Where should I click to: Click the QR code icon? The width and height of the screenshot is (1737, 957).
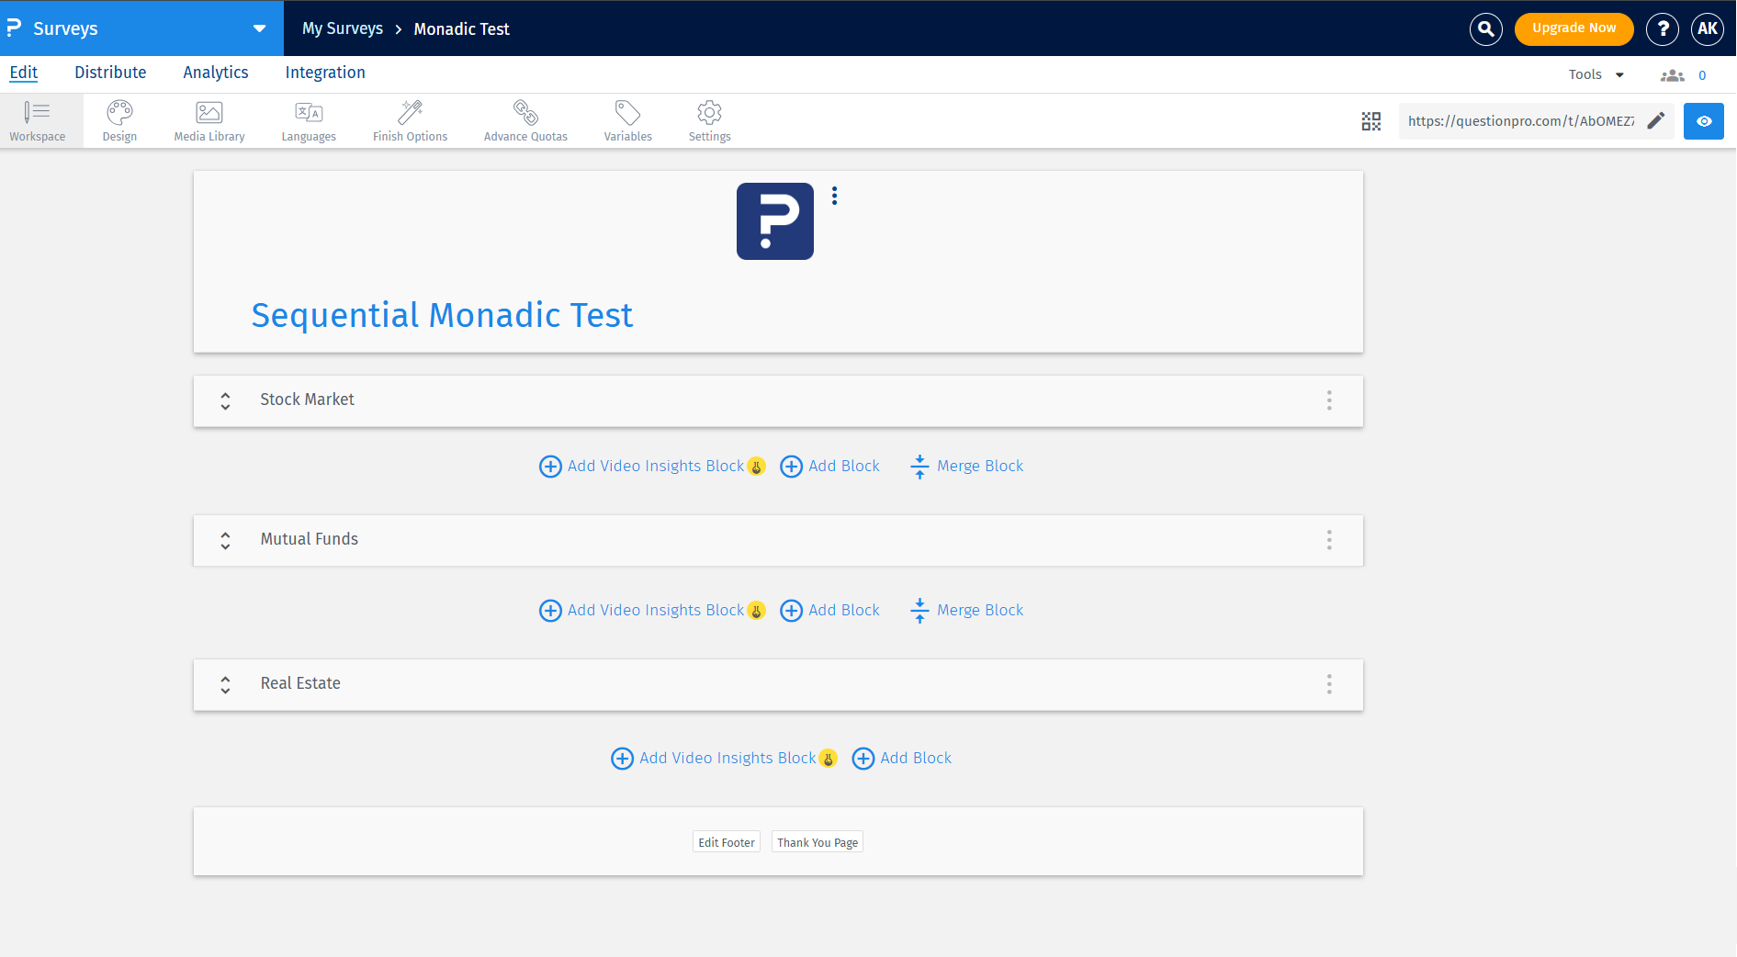click(1370, 121)
